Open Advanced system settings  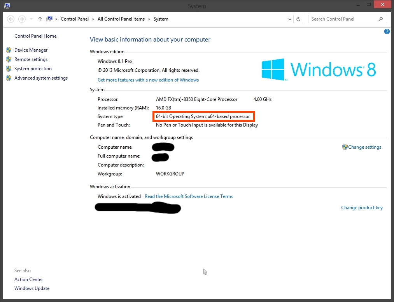click(41, 78)
